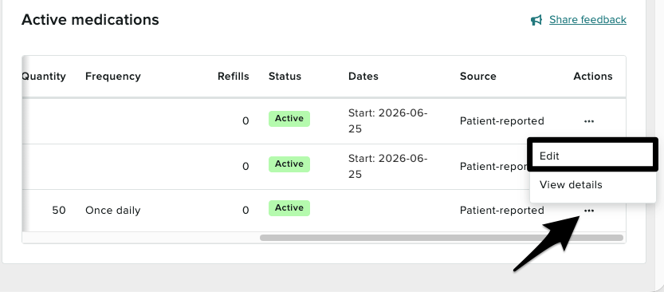This screenshot has height=292, width=664.
Task: Open actions menu for first medication row
Action: [588, 121]
